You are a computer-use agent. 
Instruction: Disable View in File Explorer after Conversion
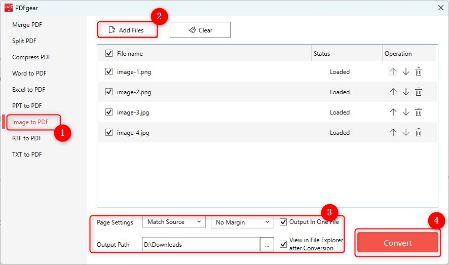(283, 244)
